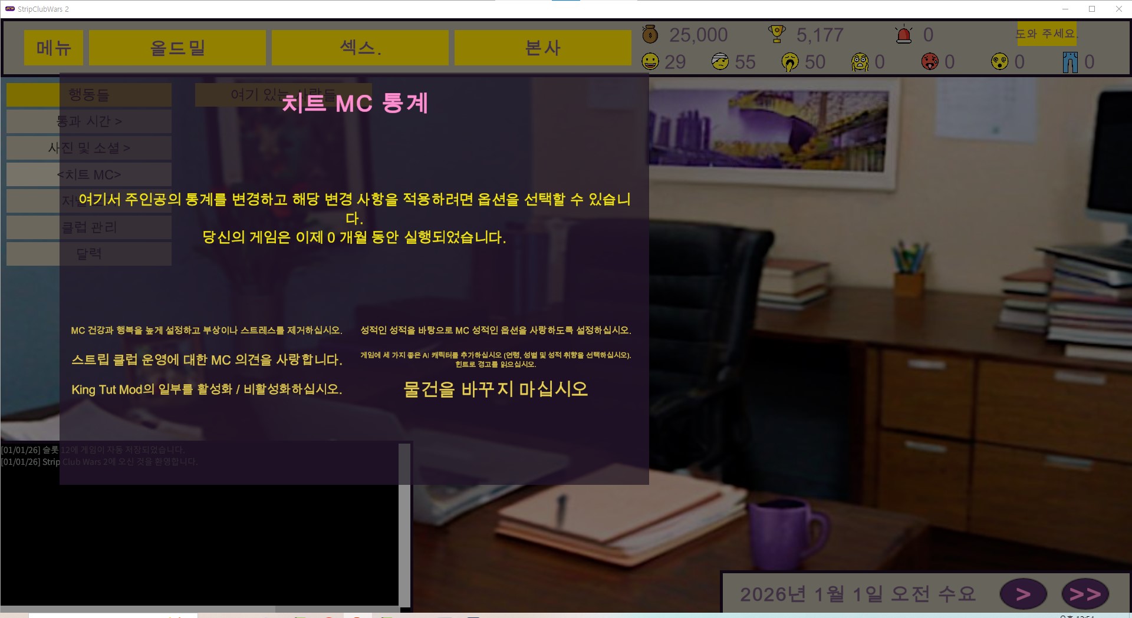Click the money bag icon beside 25,000
Screen dimensions: 1132x618
tap(650, 34)
